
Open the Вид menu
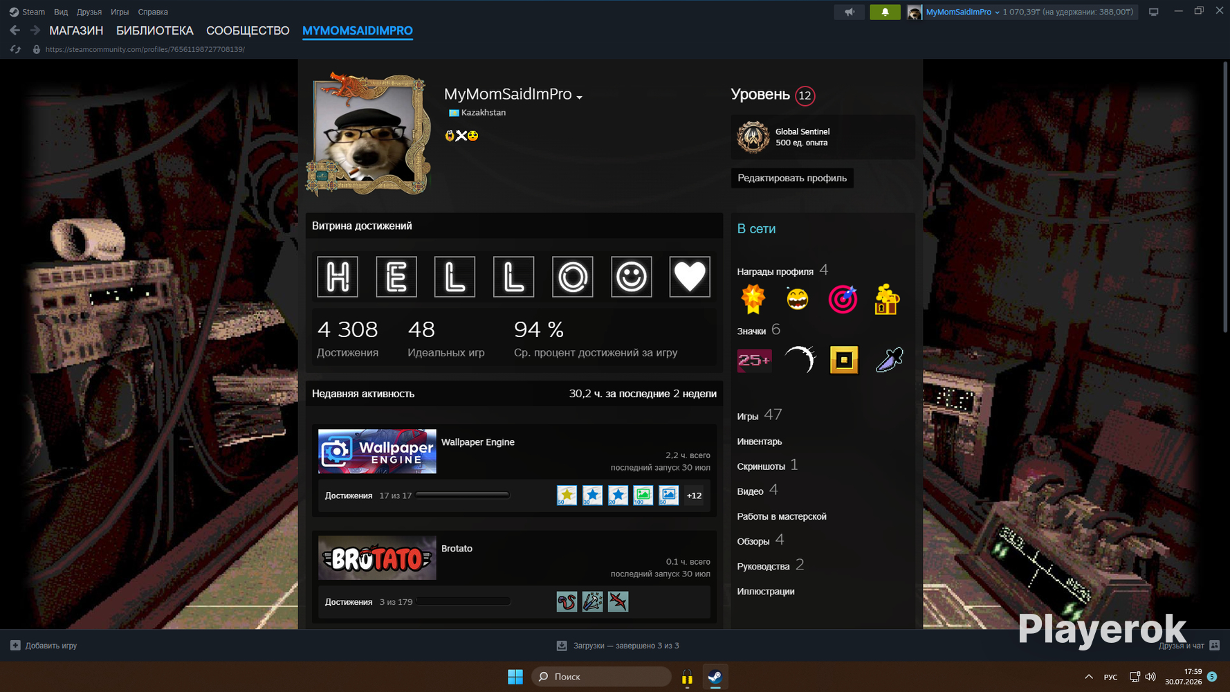61,12
